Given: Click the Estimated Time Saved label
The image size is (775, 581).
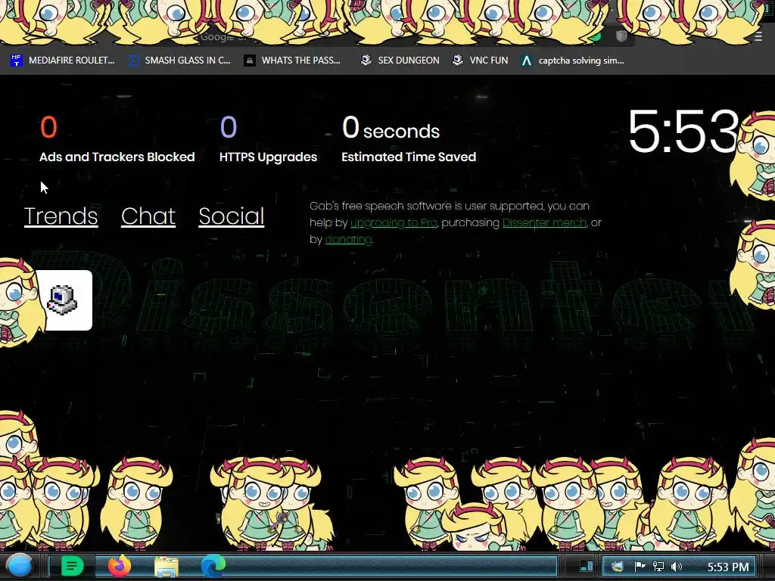Looking at the screenshot, I should coord(409,157).
